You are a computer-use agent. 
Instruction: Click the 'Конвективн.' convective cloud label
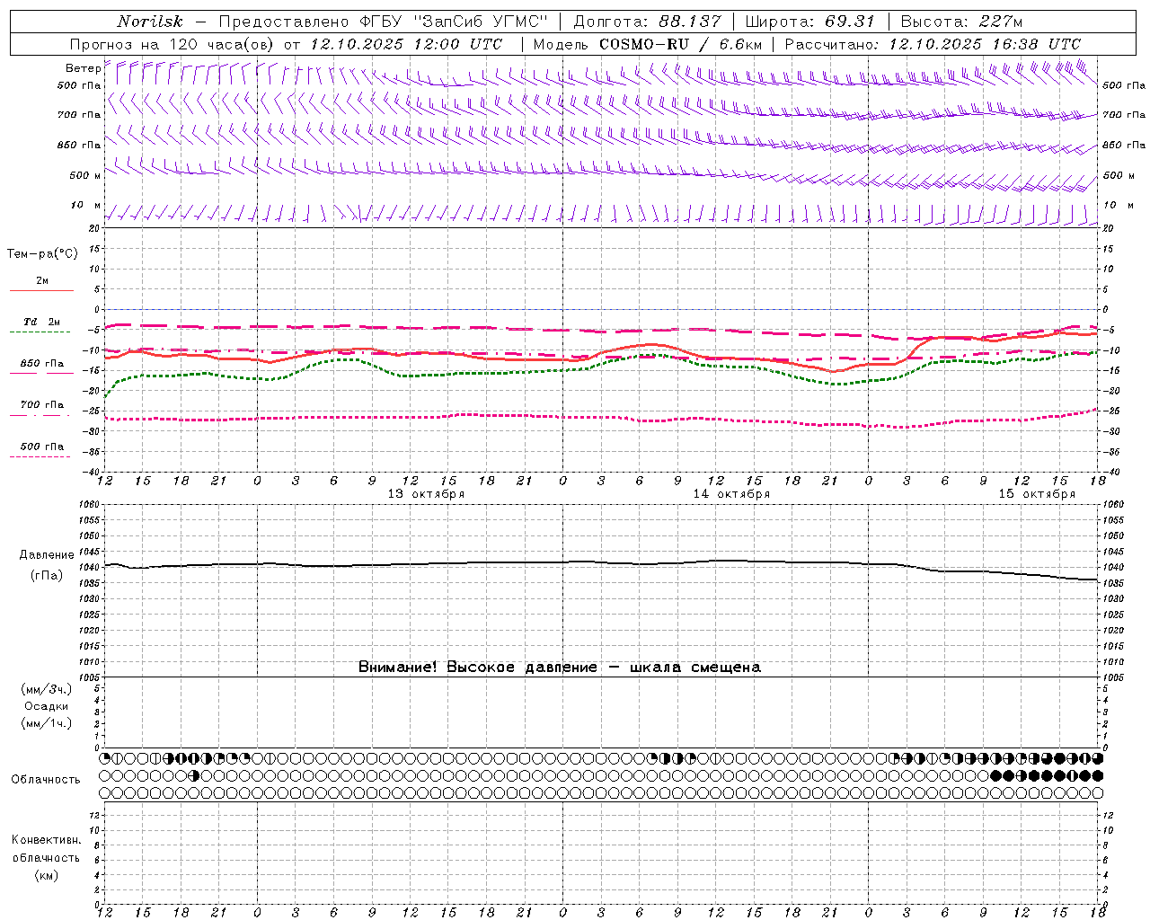pos(46,840)
